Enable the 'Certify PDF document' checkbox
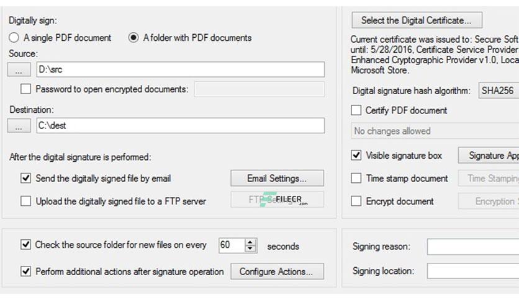The height and width of the screenshot is (300, 519). pyautogui.click(x=356, y=110)
